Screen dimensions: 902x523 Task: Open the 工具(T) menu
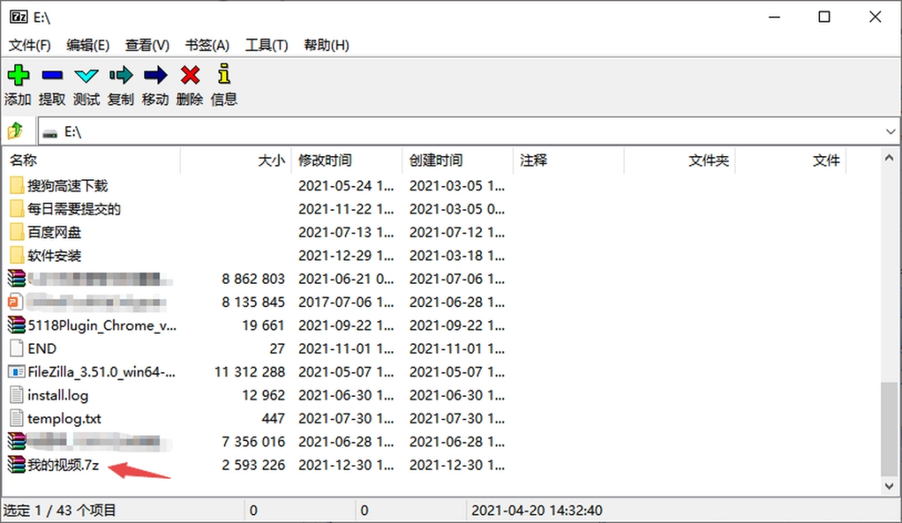pos(266,45)
